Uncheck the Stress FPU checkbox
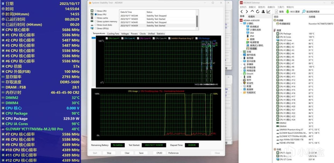Screen dimensions: 334x163 click(x=96, y=15)
